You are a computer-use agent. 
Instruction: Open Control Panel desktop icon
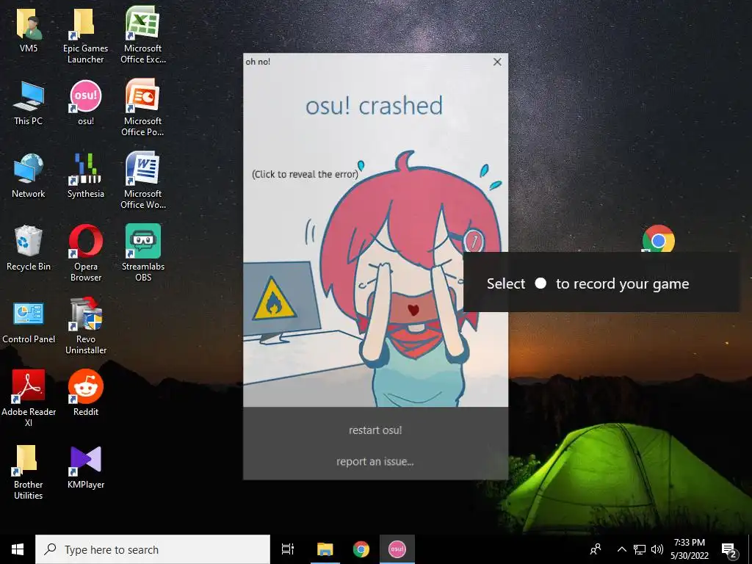(x=29, y=322)
